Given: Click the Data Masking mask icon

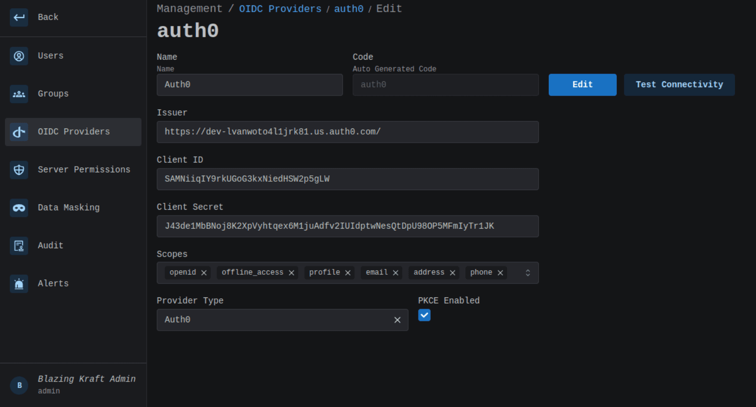Looking at the screenshot, I should pos(19,208).
